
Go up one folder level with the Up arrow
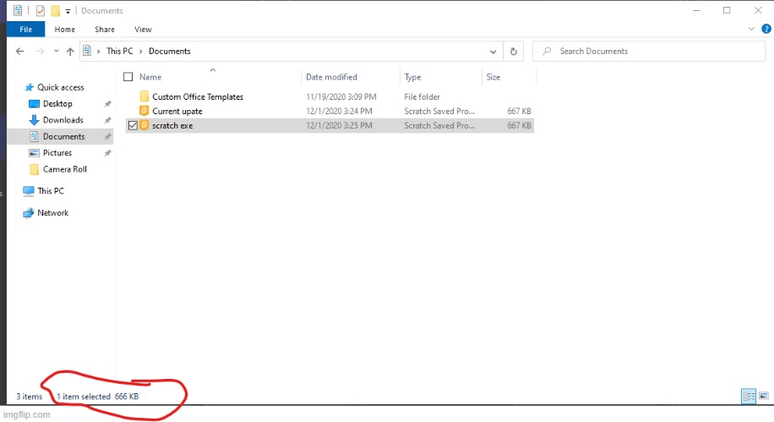point(69,52)
